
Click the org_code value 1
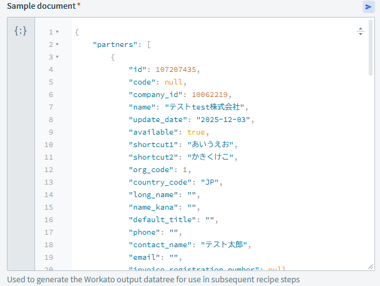(185, 170)
